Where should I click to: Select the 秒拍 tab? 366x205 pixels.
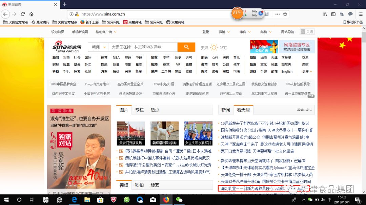139,185
